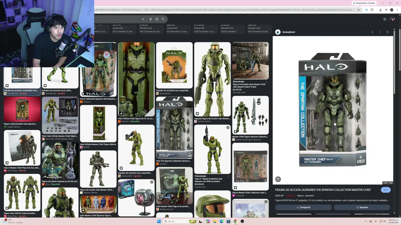Open the 'FIGURA DE ACCION HALO MASTER' orange-box result
Screen dimensions: 401x225
click(x=174, y=68)
